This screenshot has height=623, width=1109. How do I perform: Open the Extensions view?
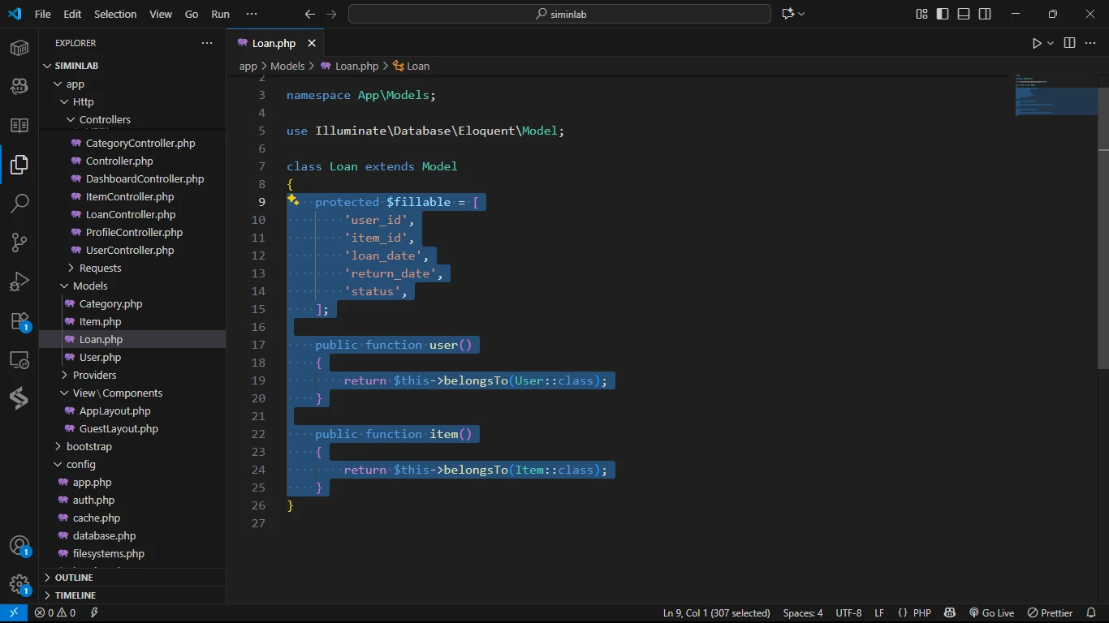click(19, 320)
